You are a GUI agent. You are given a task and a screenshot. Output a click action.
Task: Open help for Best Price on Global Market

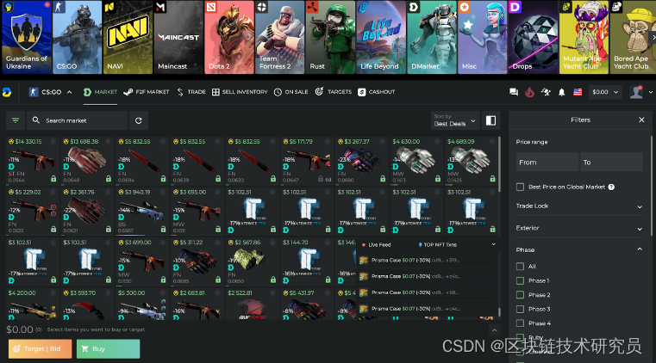pyautogui.click(x=611, y=187)
